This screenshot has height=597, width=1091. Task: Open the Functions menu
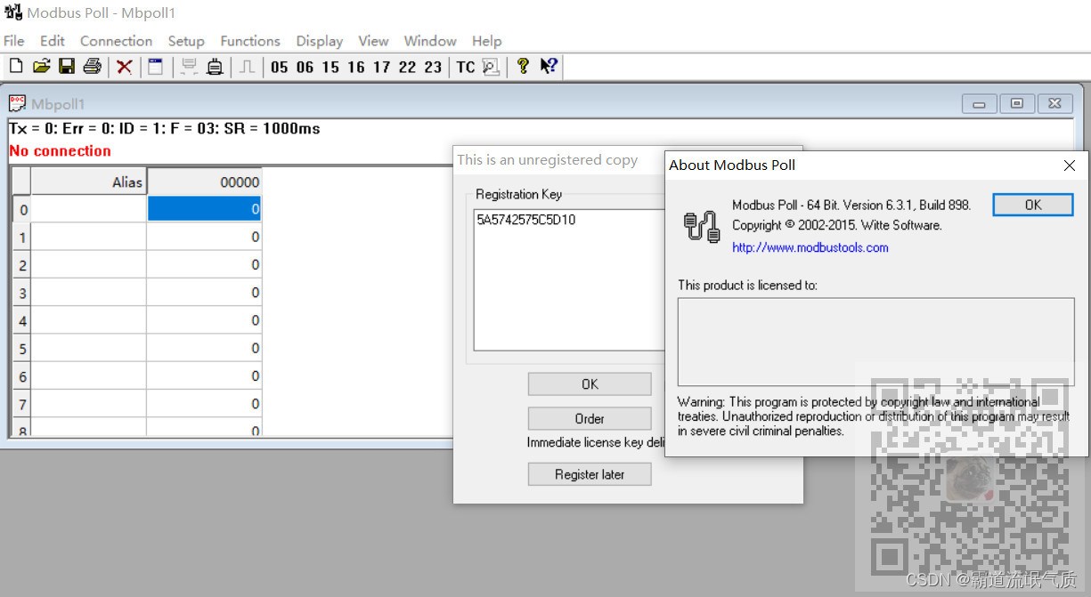pyautogui.click(x=249, y=41)
